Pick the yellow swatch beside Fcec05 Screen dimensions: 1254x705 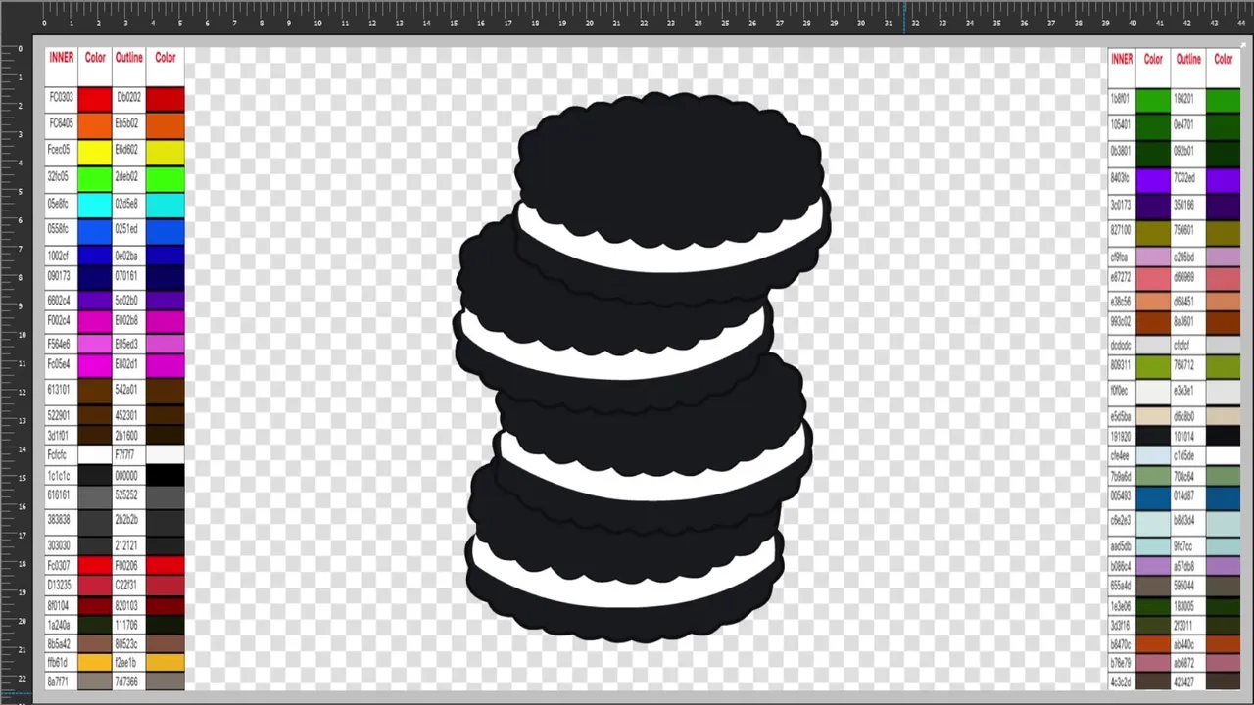click(95, 151)
